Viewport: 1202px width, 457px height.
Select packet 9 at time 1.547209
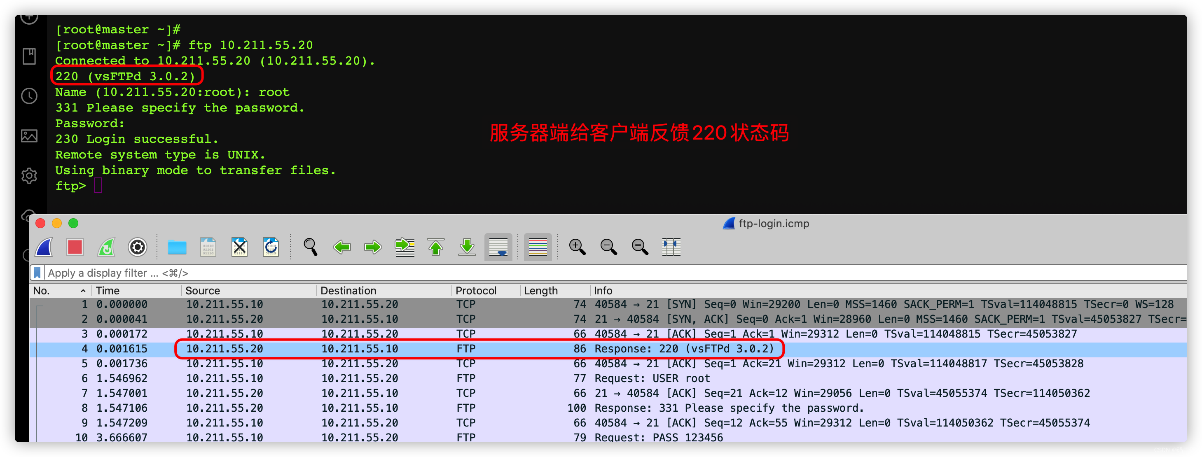[608, 423]
